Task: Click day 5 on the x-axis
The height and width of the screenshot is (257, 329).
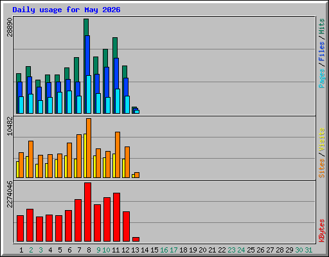Action: click(x=60, y=250)
